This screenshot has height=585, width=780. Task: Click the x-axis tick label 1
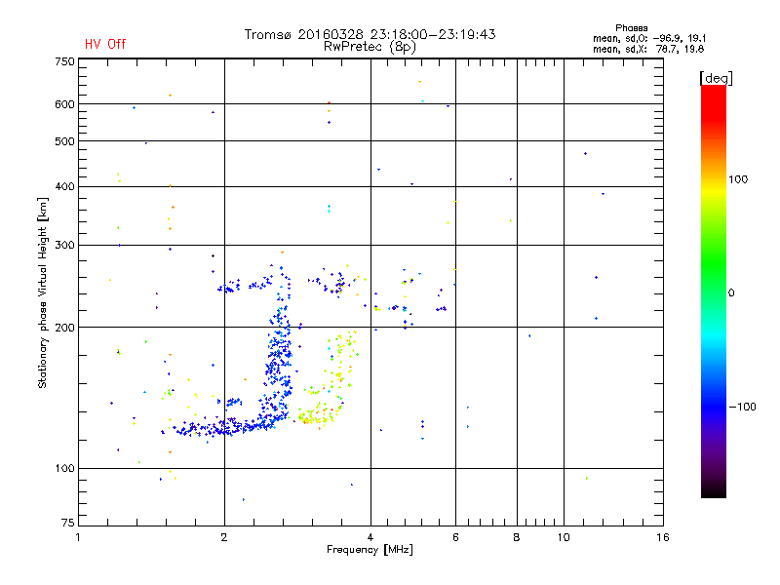click(x=78, y=537)
